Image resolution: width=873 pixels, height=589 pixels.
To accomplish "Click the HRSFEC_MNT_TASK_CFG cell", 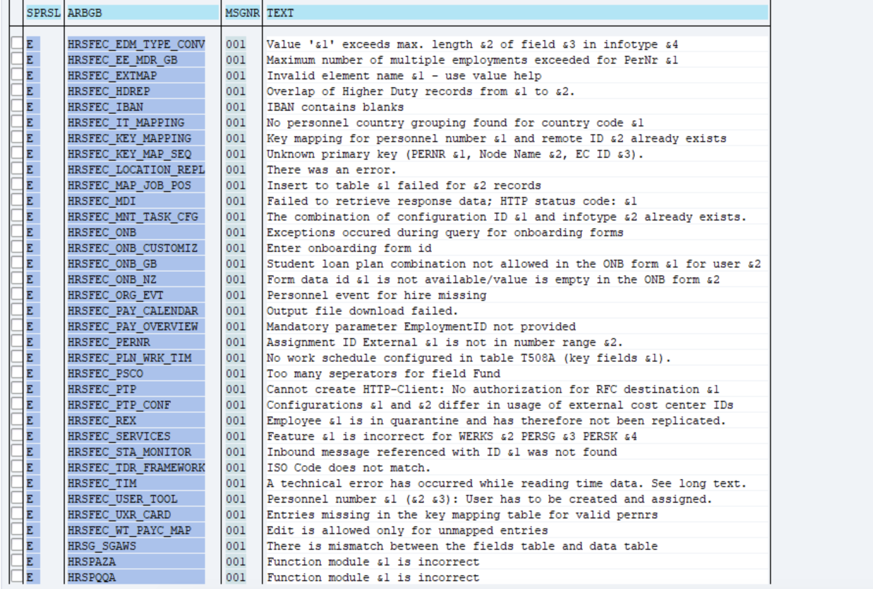I will point(136,217).
